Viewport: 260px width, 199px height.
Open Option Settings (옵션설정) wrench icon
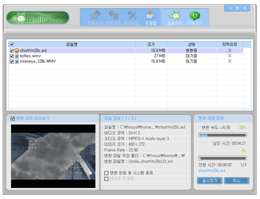click(x=132, y=18)
